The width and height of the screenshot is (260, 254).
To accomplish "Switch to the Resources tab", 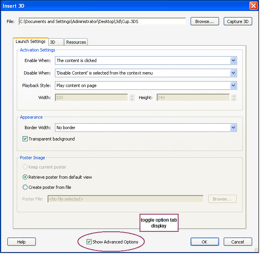I will (76, 42).
